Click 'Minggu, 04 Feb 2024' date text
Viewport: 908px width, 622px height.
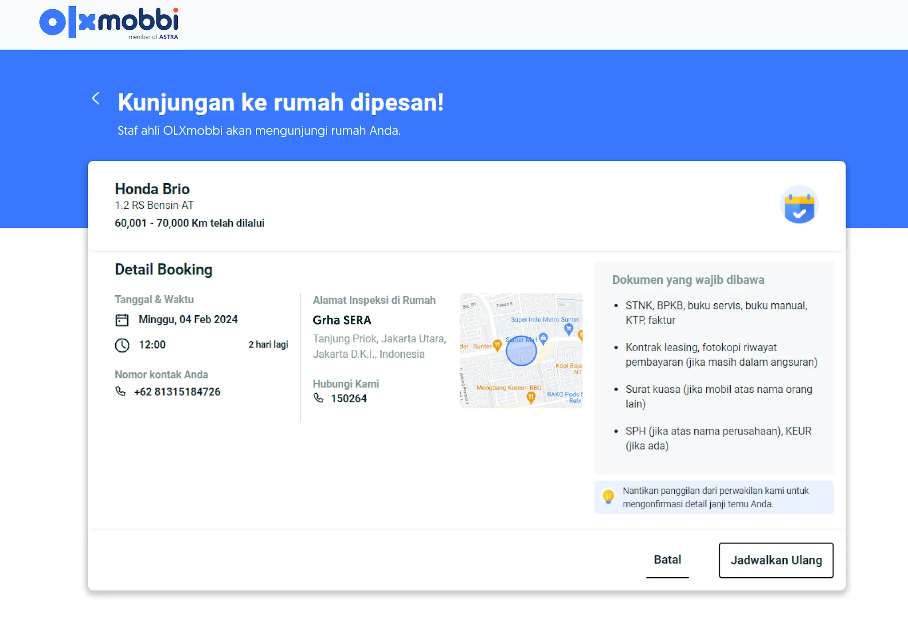(x=188, y=320)
